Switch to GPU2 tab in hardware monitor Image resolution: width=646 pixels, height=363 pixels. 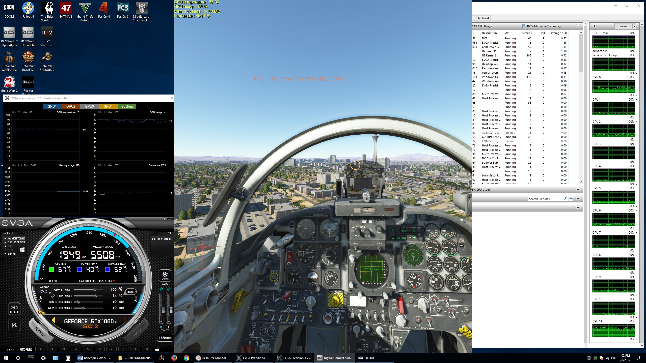click(71, 106)
